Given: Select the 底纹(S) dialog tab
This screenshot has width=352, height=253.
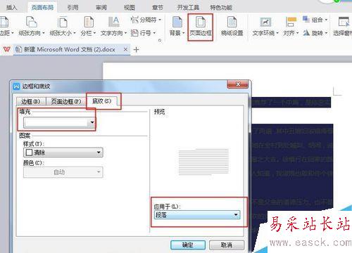Looking at the screenshot, I should click(x=102, y=101).
